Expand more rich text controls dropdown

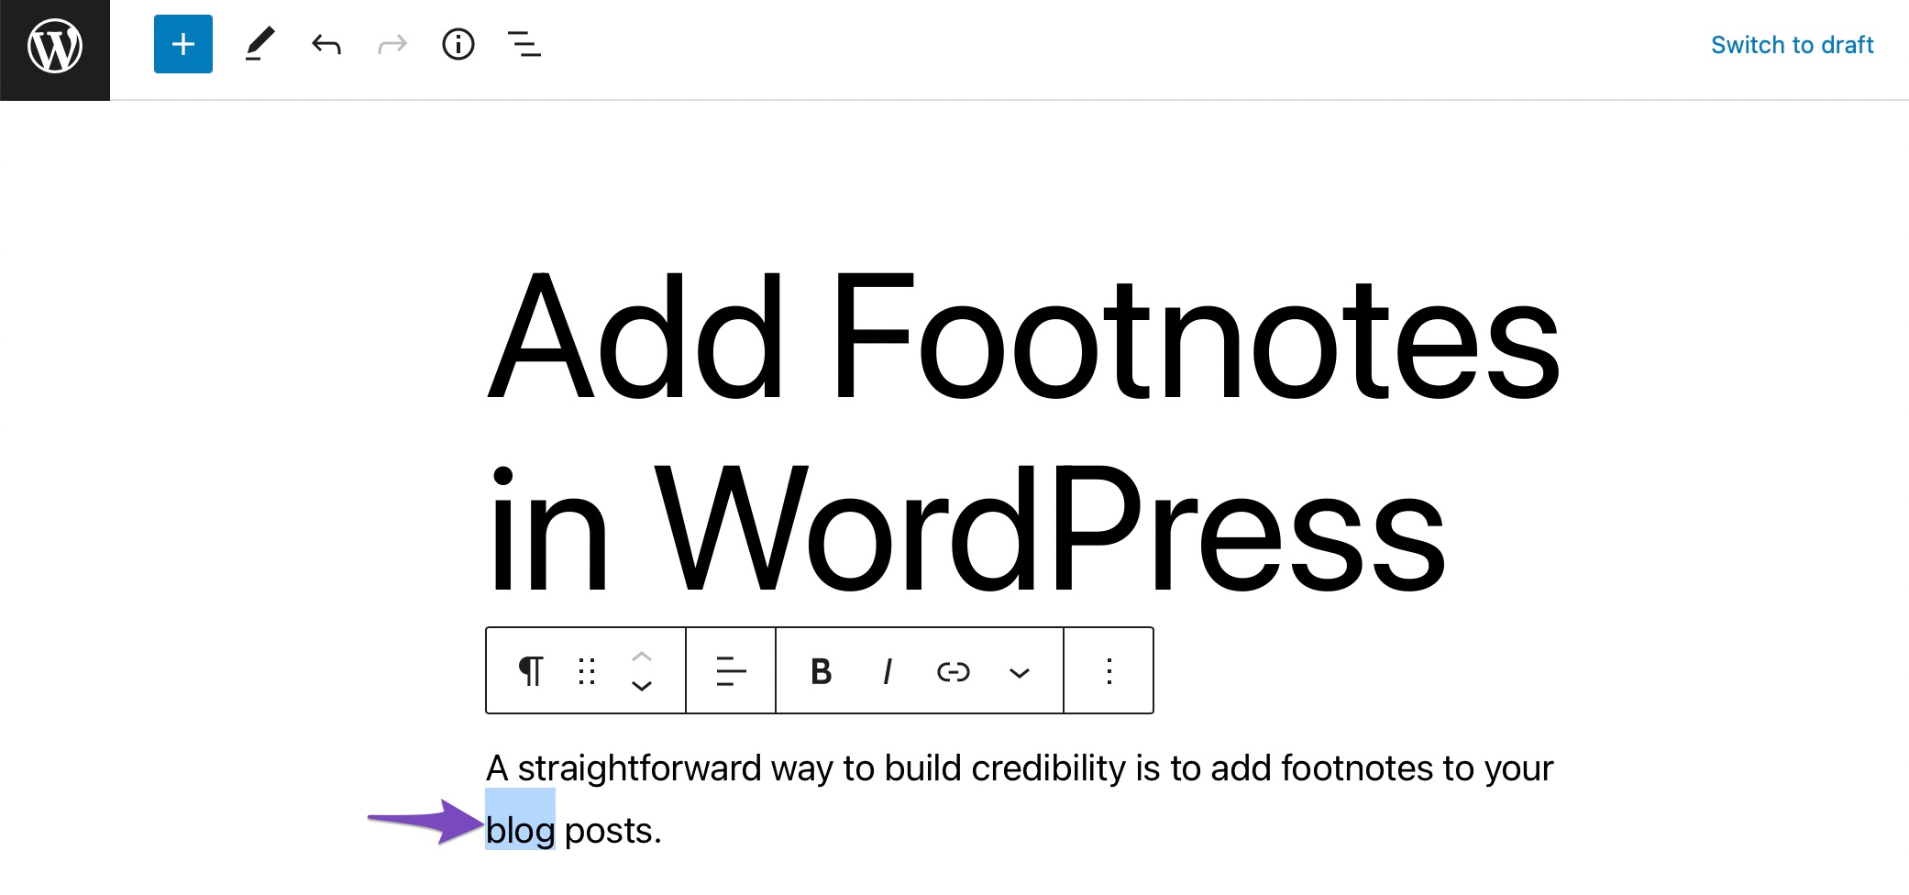click(1020, 673)
